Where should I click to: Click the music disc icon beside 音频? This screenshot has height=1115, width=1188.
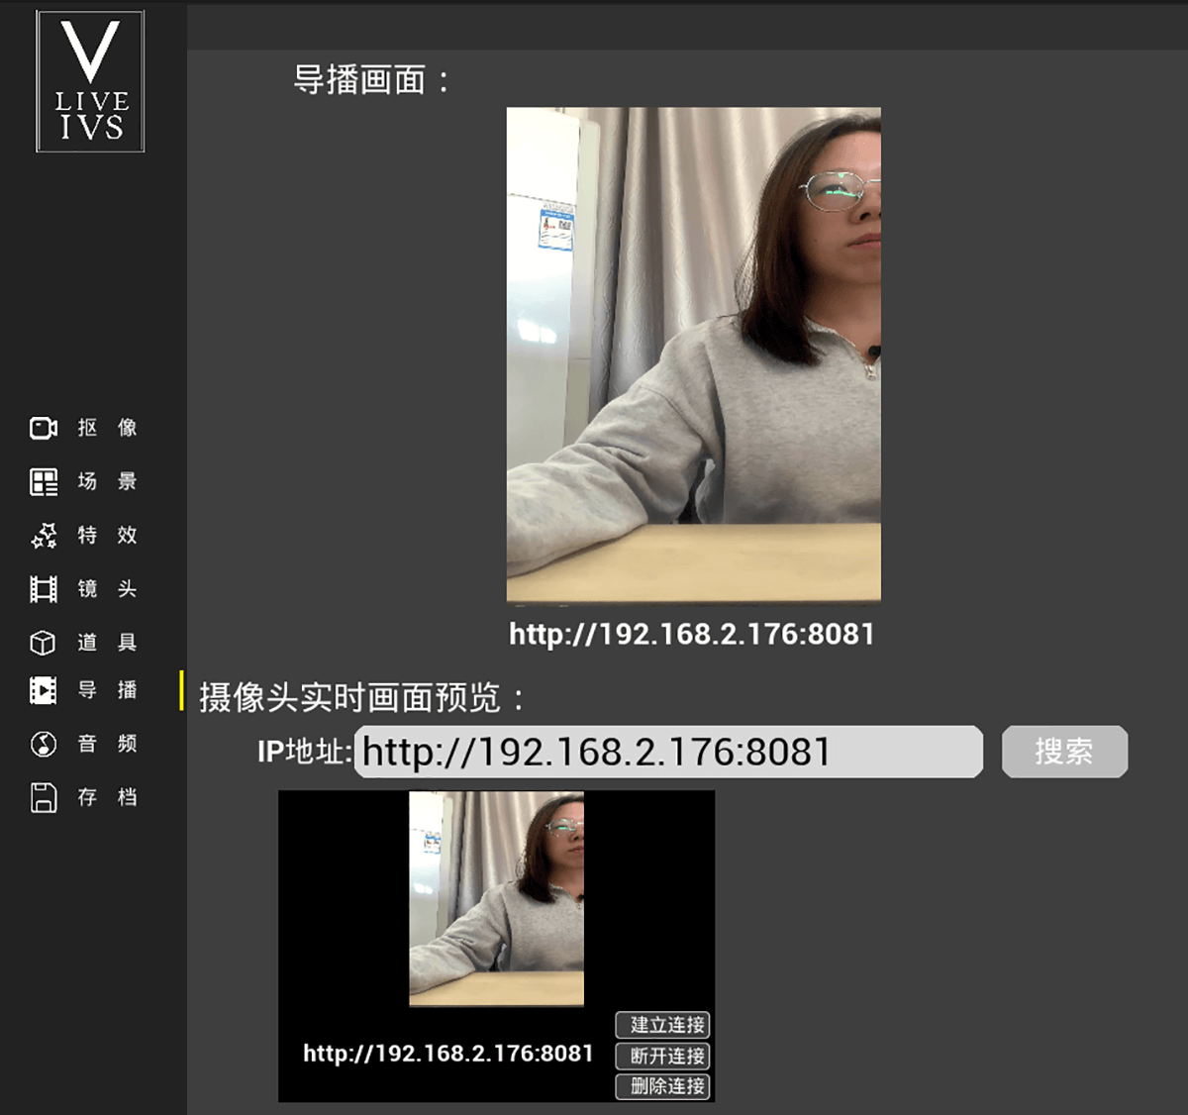click(44, 744)
